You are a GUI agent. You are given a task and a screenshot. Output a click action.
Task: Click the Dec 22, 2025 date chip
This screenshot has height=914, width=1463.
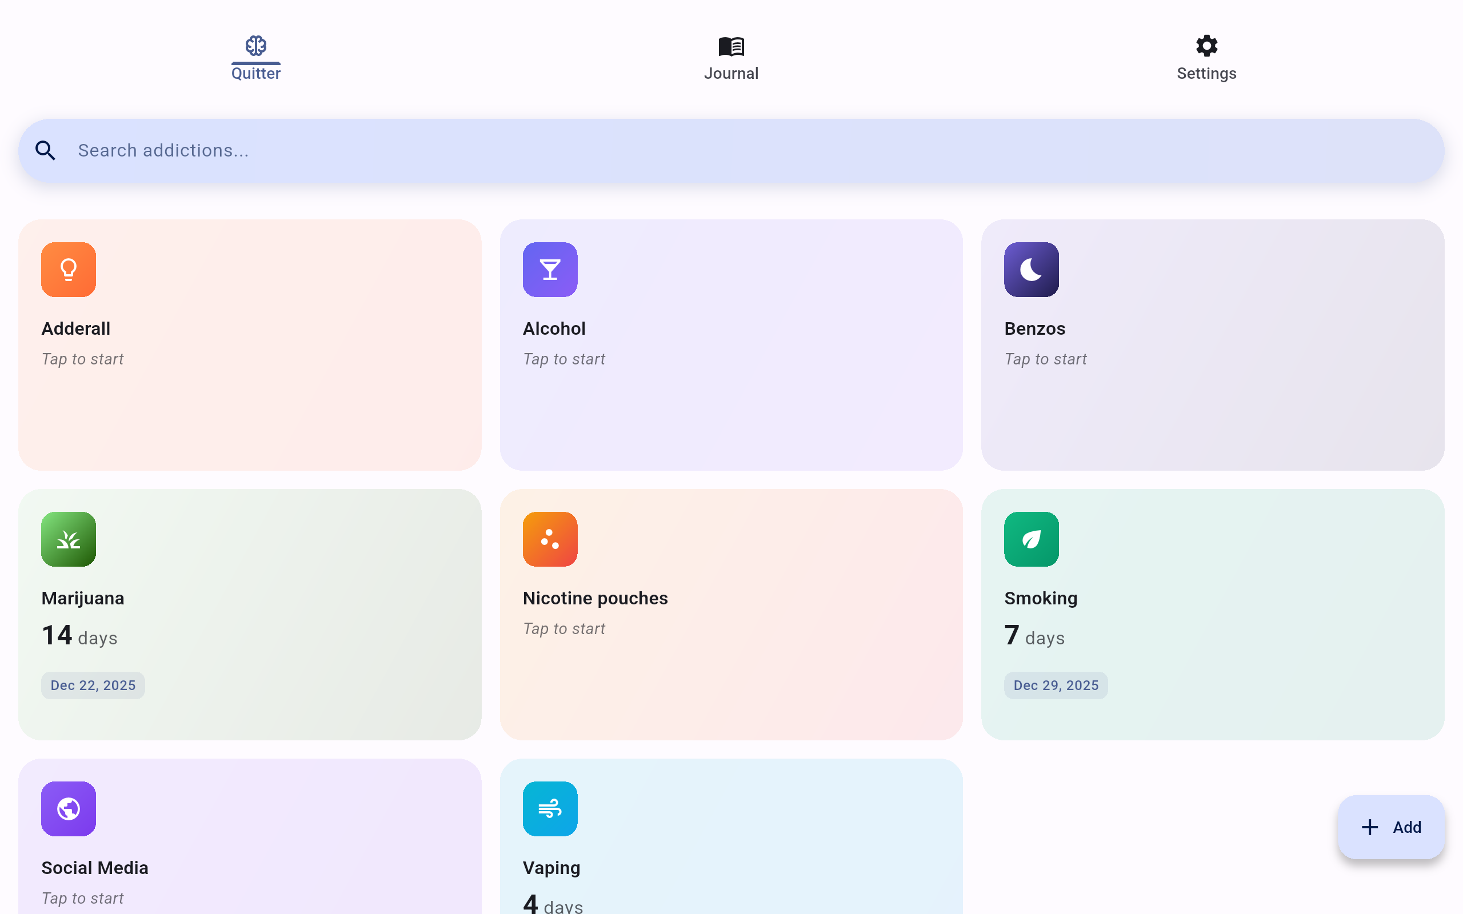[93, 685]
